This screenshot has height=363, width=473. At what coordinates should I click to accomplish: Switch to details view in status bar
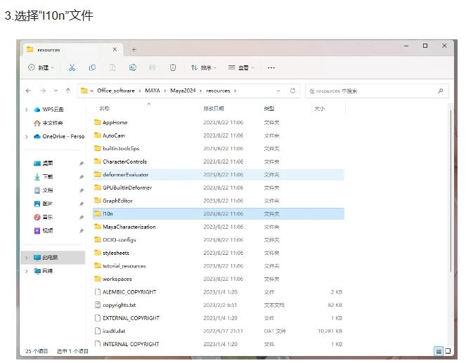pos(439,351)
